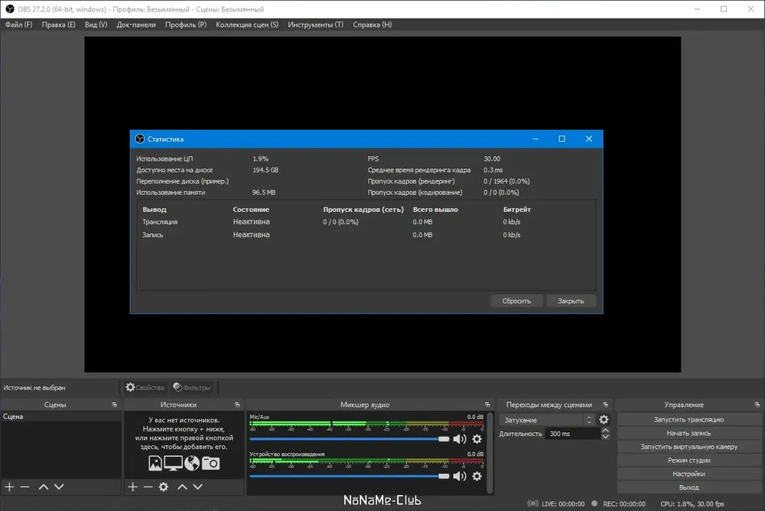This screenshot has width=765, height=511.
Task: Increase Длительность value with up arrow
Action: (605, 431)
